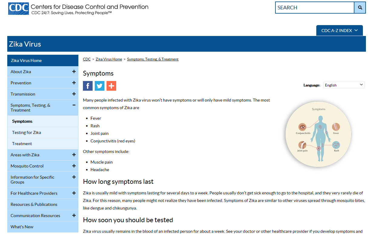Focus the Search input field
375x234 pixels.
point(314,8)
